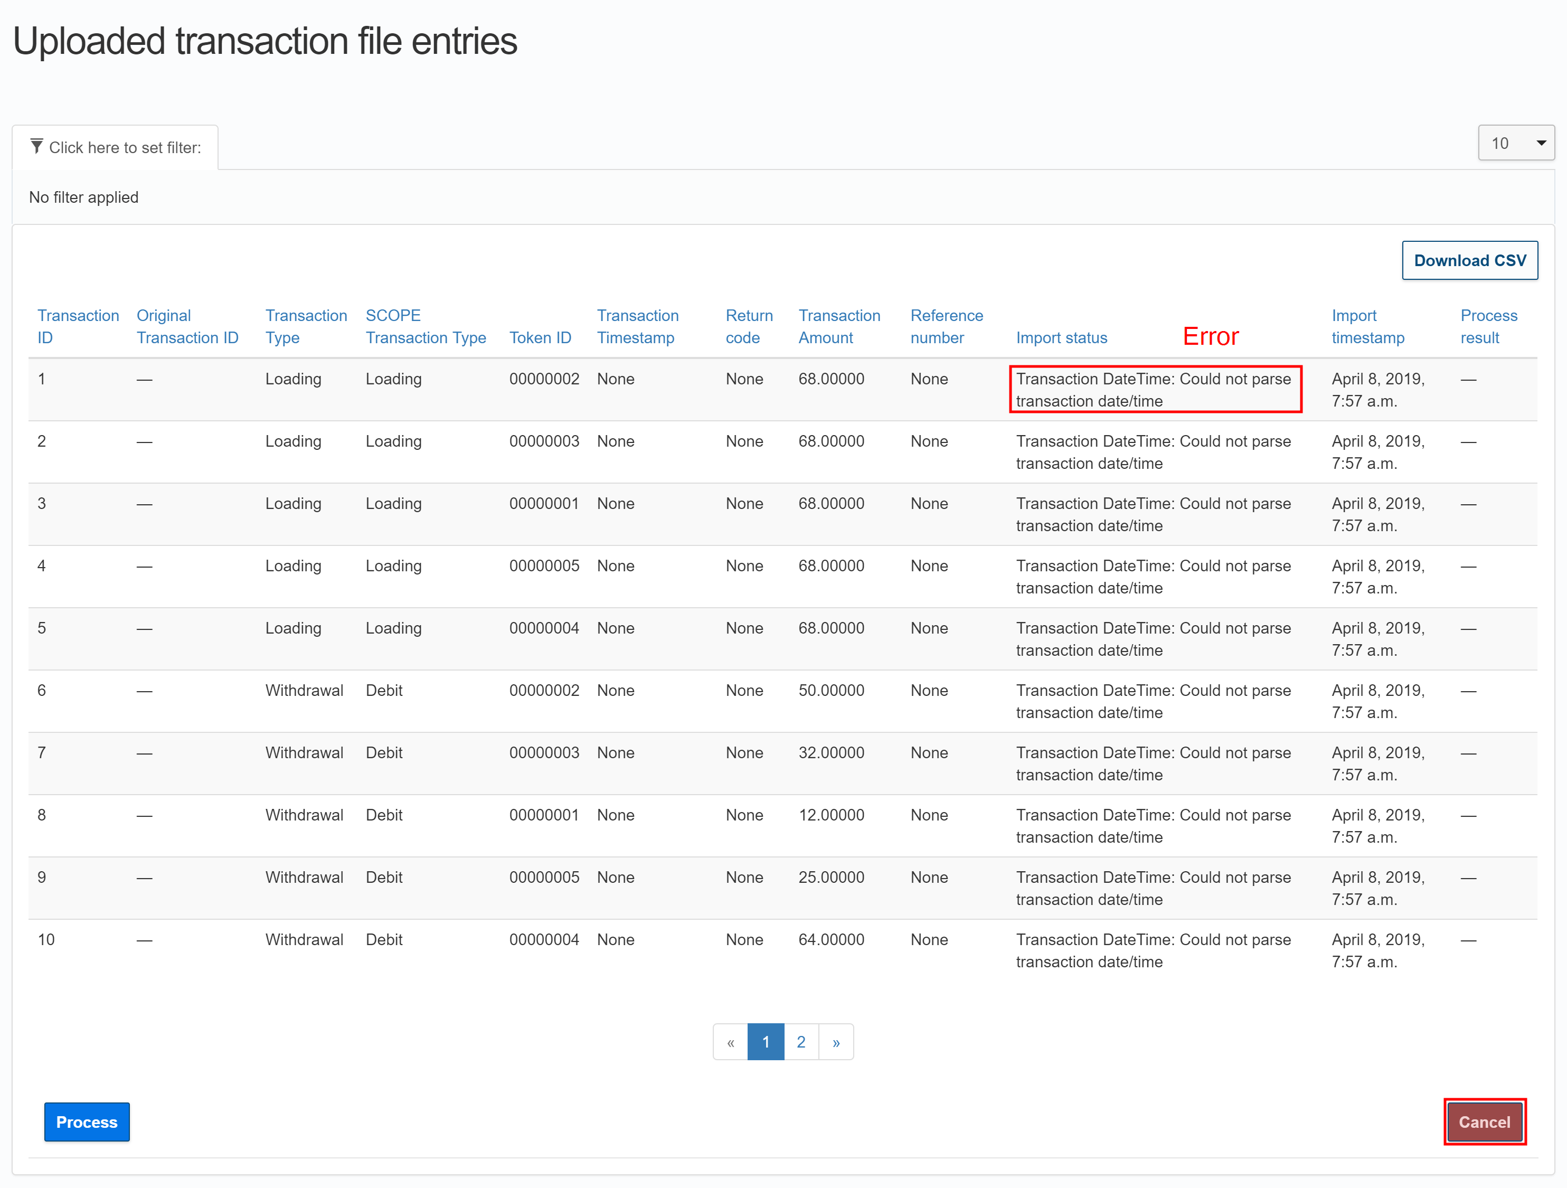Sort by Token ID column header

click(x=541, y=338)
